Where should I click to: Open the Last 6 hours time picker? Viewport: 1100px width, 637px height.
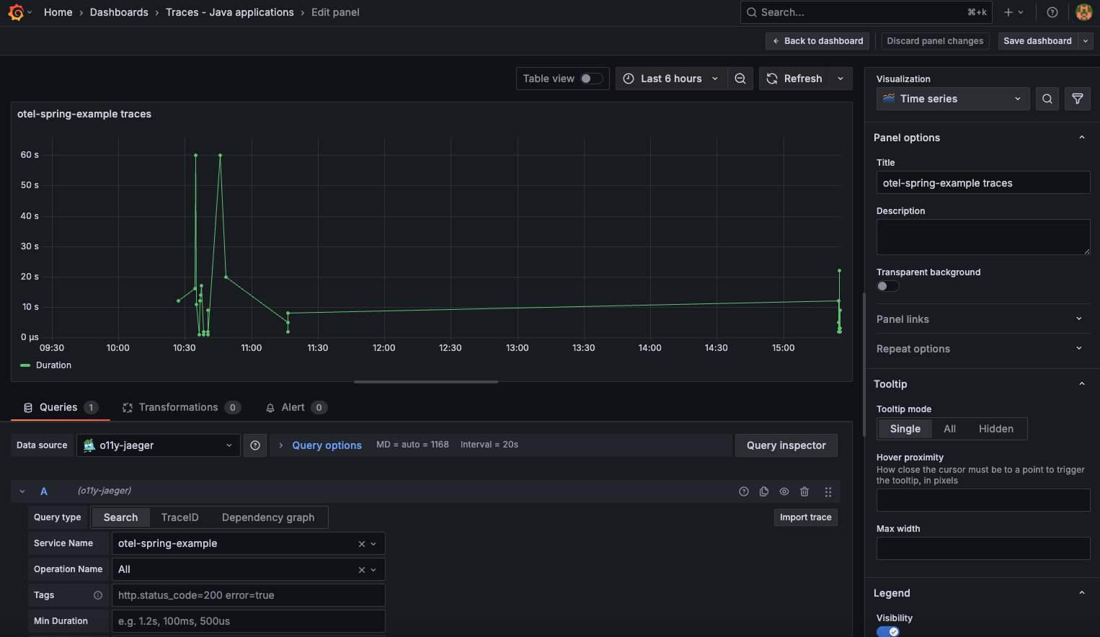pyautogui.click(x=670, y=79)
